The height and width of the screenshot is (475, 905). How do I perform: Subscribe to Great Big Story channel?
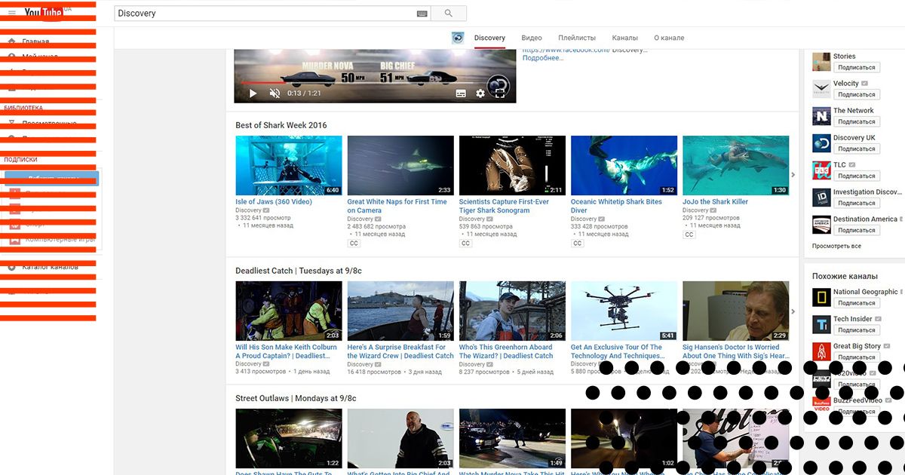(x=857, y=357)
